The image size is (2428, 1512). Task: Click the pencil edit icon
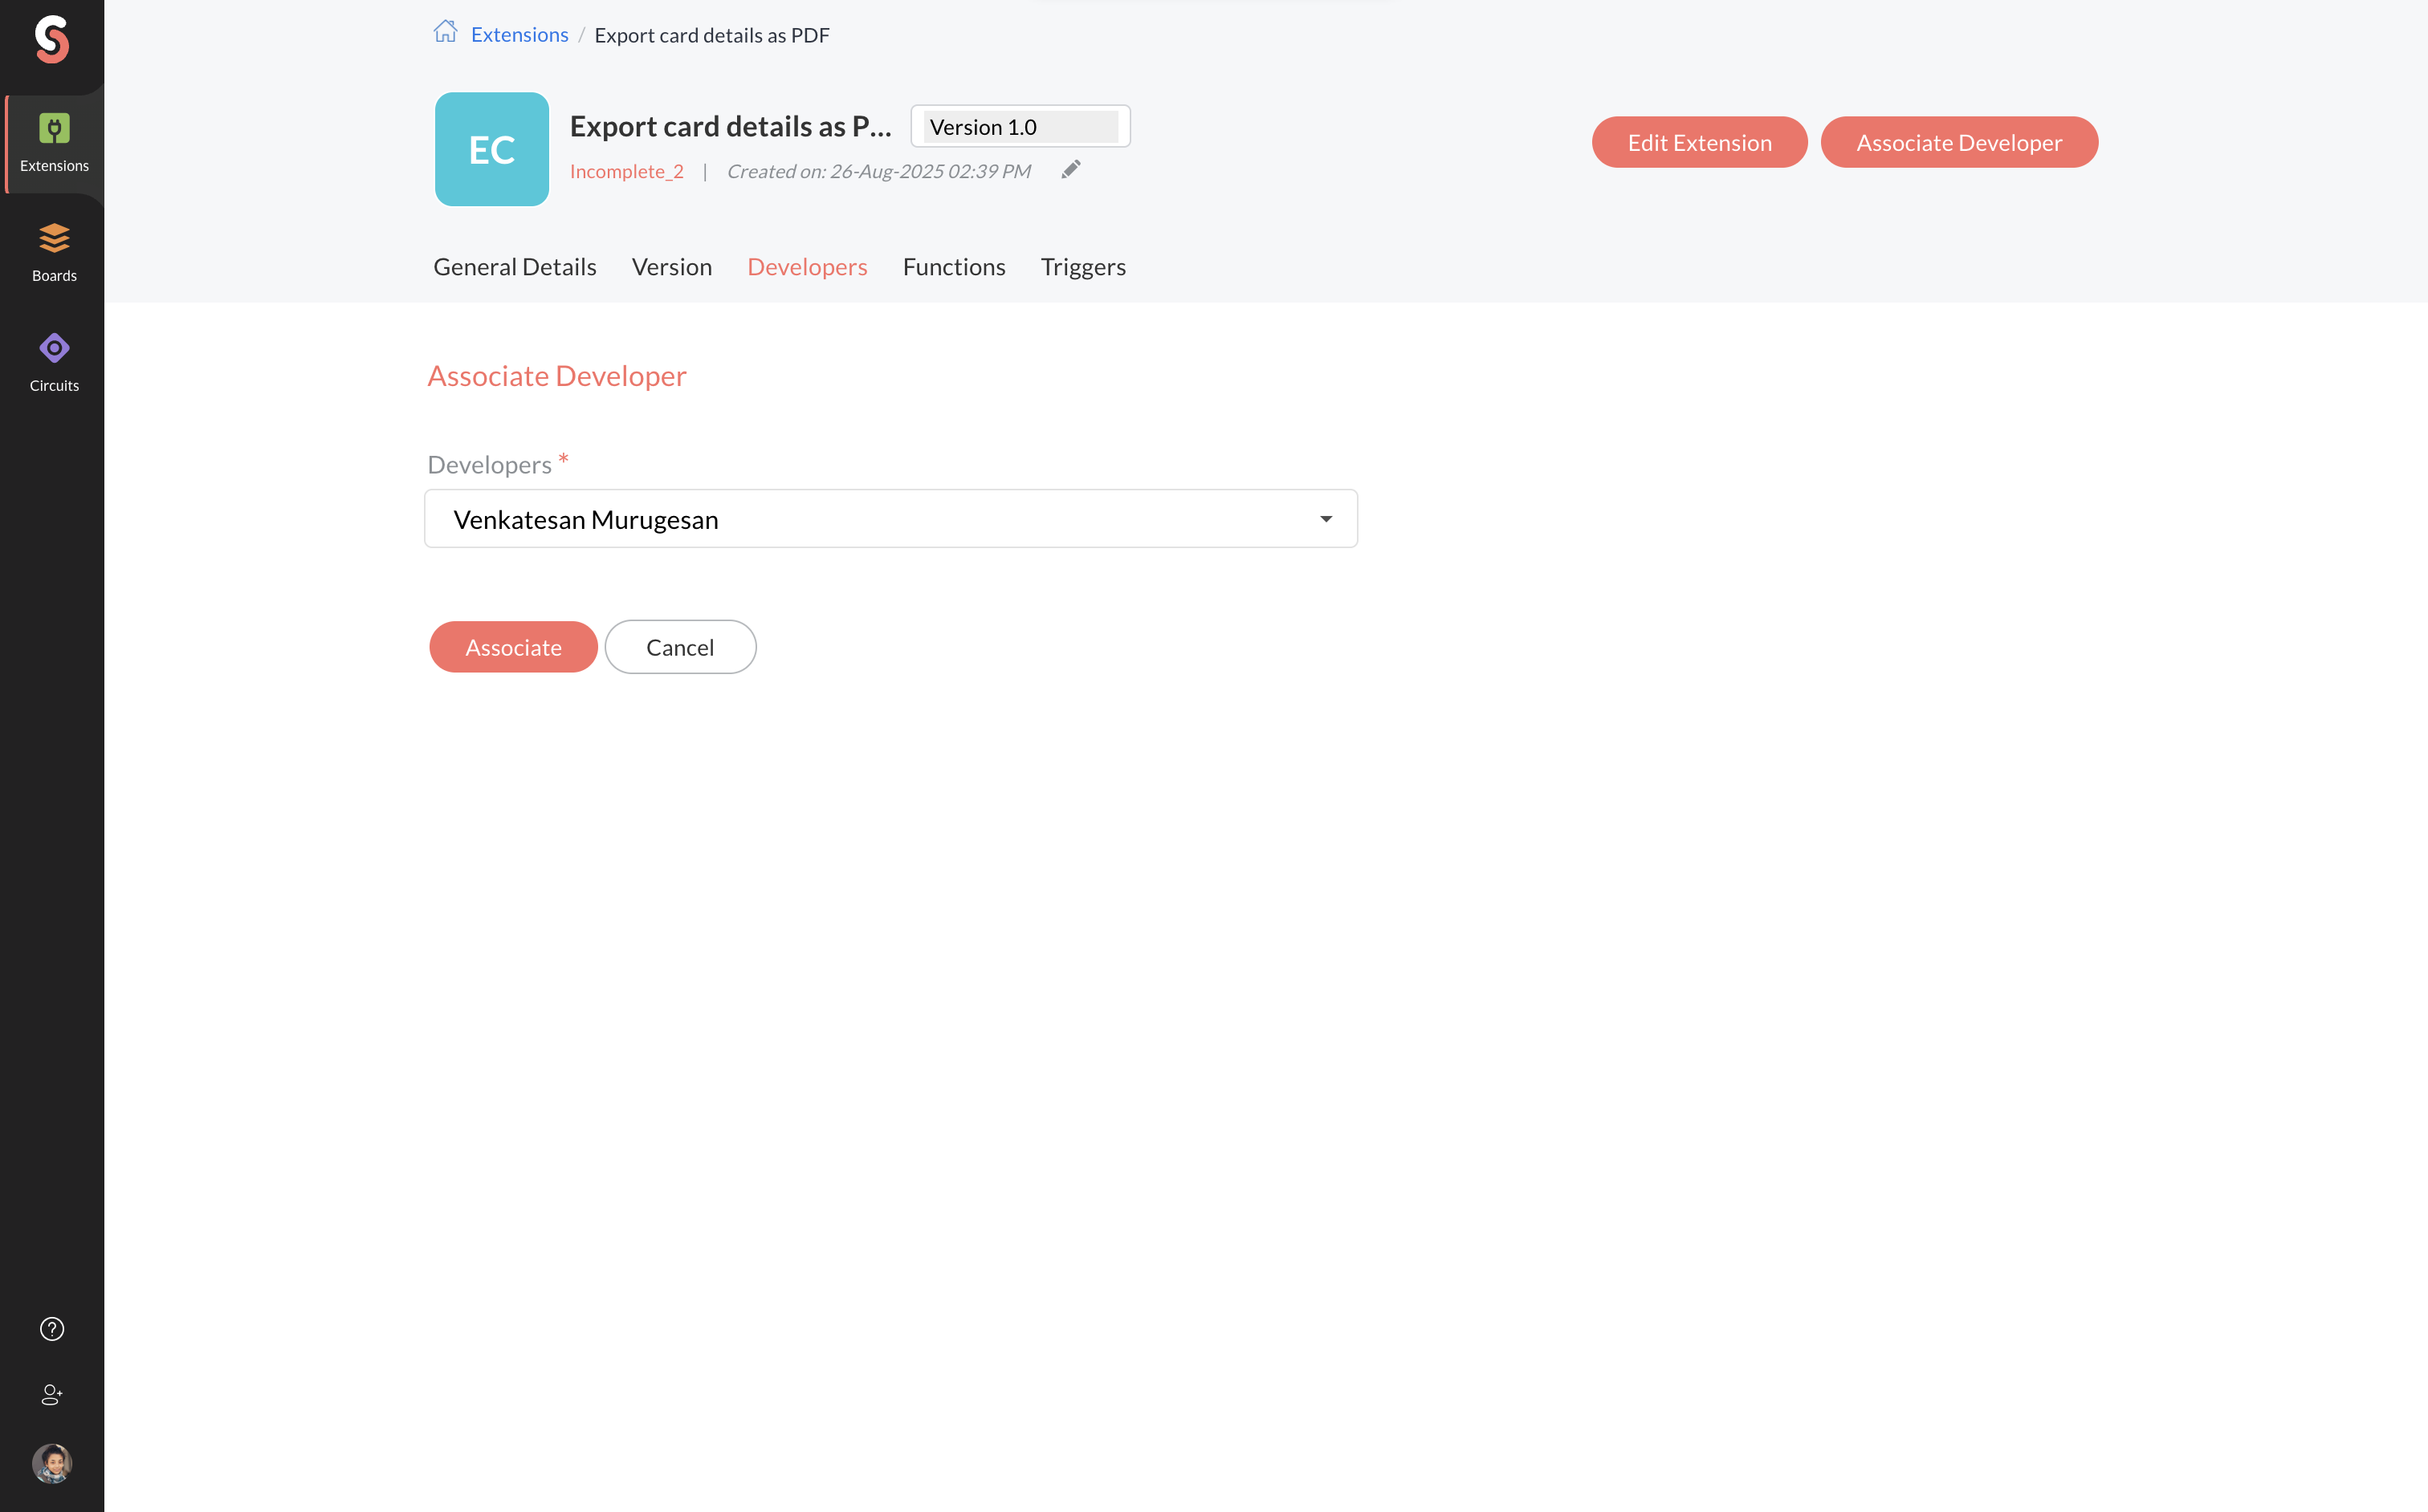tap(1070, 170)
